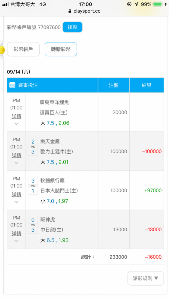The width and height of the screenshot is (169, 300).
Task: Expand the chevron under 廣島東洋鯉魚 details
Action: (17, 124)
